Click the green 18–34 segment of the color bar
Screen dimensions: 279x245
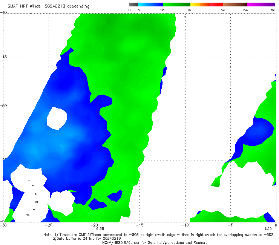[x=176, y=5]
